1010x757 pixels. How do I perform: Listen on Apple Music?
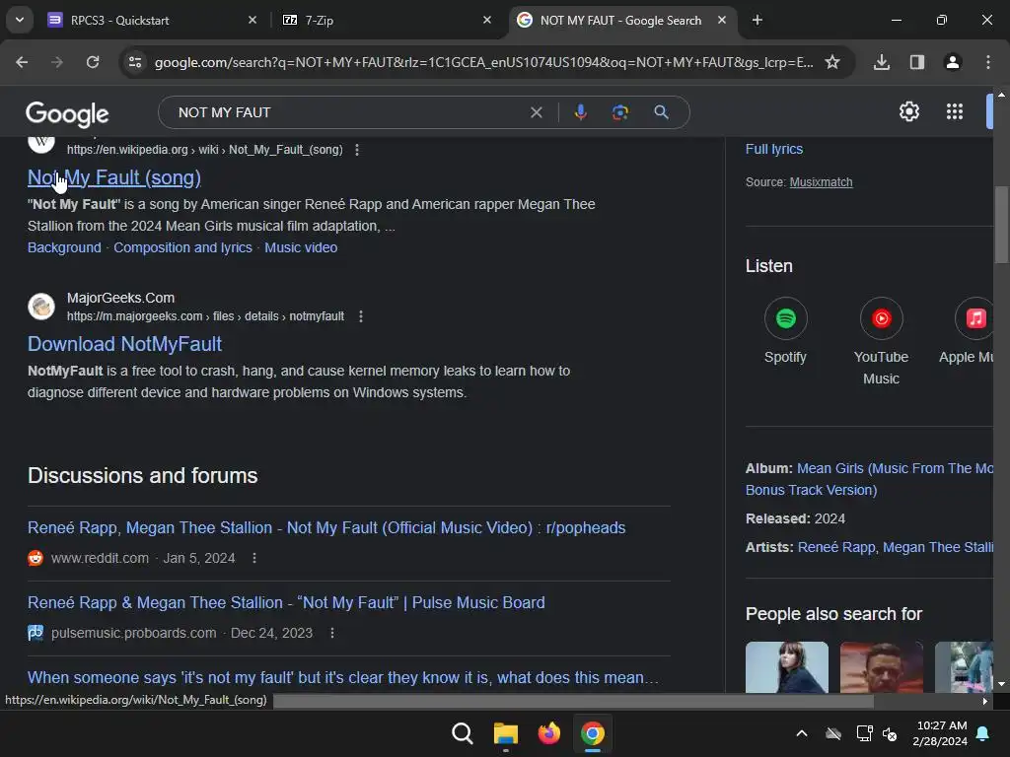pos(973,331)
